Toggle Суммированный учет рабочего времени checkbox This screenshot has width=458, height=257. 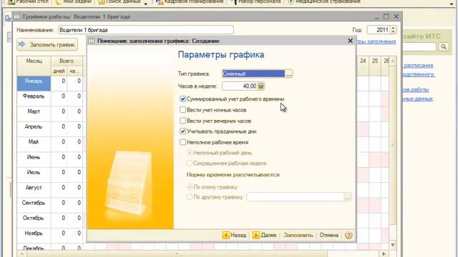(x=183, y=99)
